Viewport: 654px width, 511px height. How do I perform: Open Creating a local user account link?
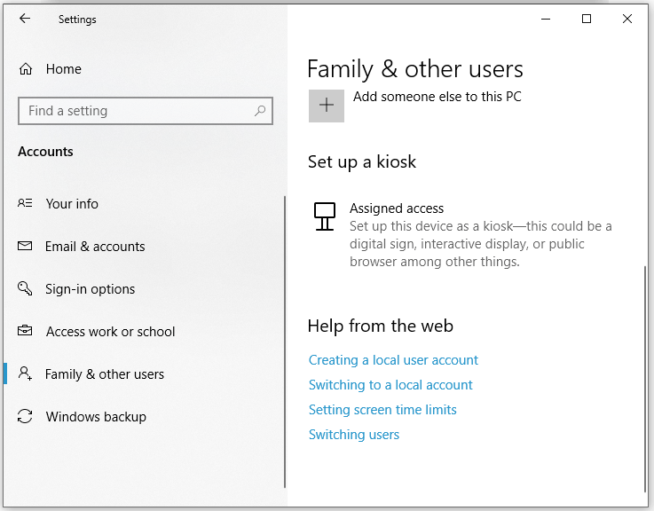pos(393,360)
